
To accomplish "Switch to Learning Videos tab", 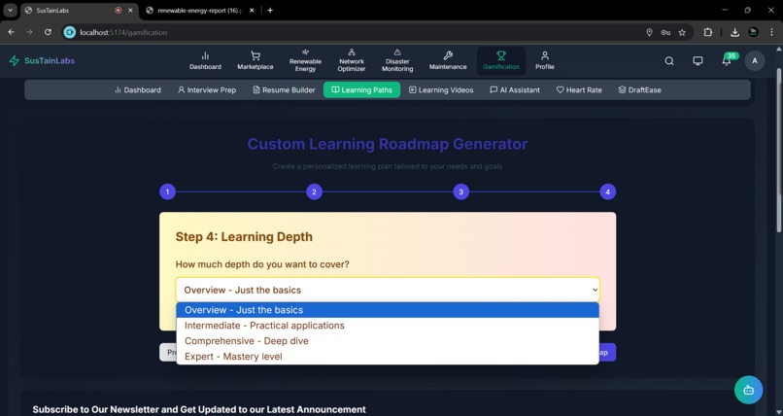I will (x=441, y=89).
